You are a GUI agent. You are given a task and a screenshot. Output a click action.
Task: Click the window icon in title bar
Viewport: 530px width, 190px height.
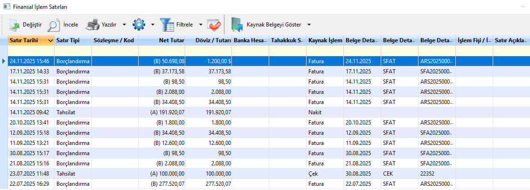[x=7, y=6]
